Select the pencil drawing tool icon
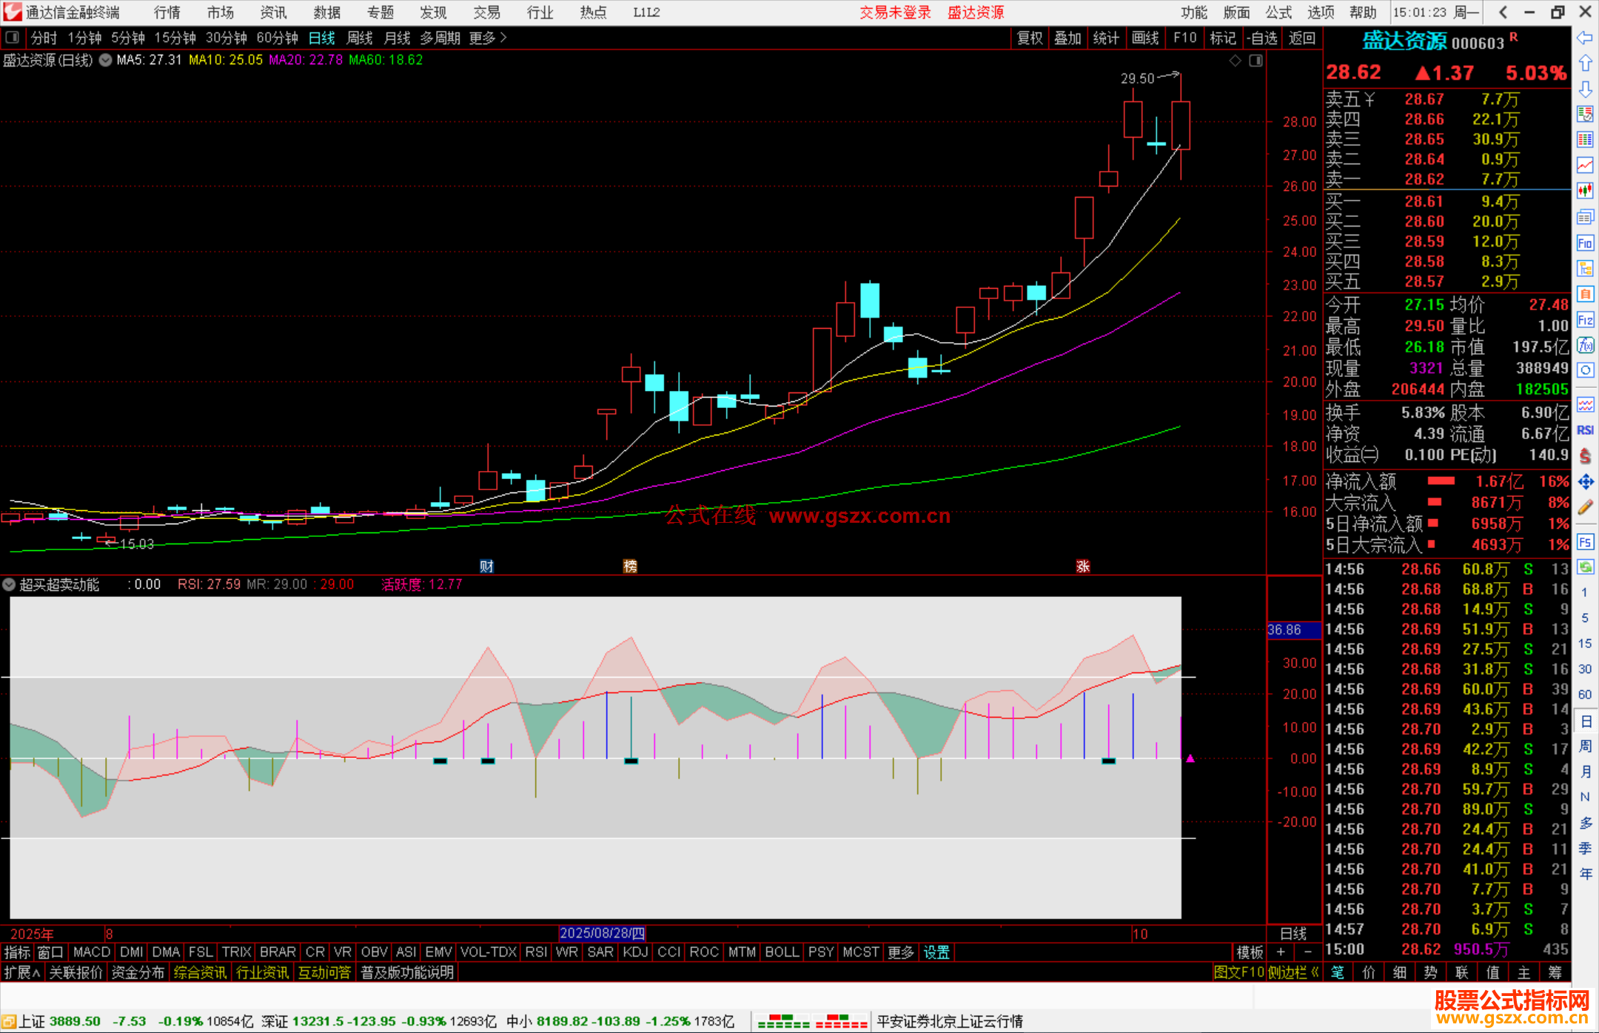 tap(1585, 508)
